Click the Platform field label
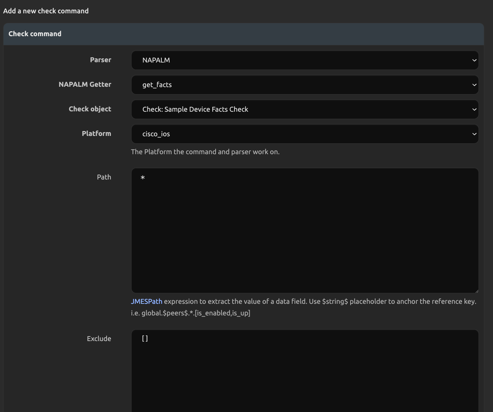The width and height of the screenshot is (493, 412). click(96, 133)
